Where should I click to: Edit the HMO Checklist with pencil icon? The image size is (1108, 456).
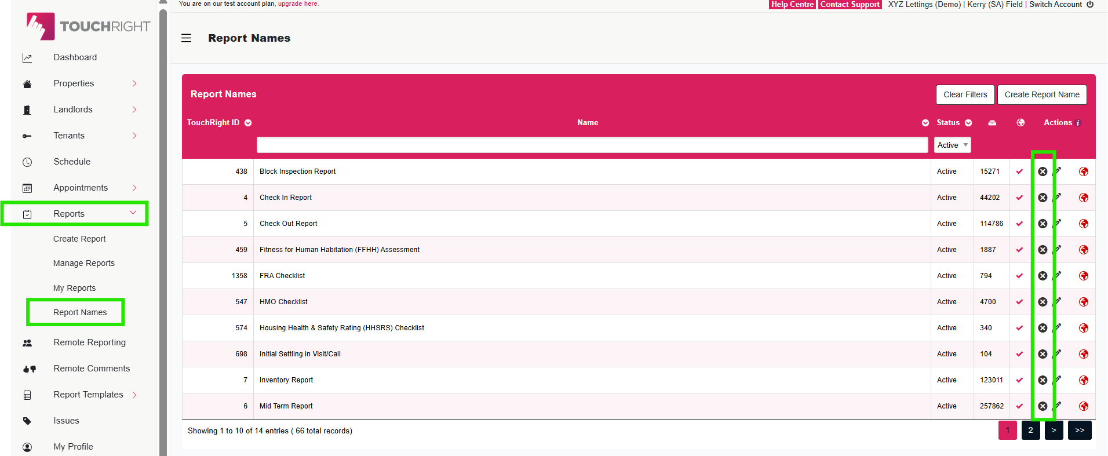(1058, 301)
